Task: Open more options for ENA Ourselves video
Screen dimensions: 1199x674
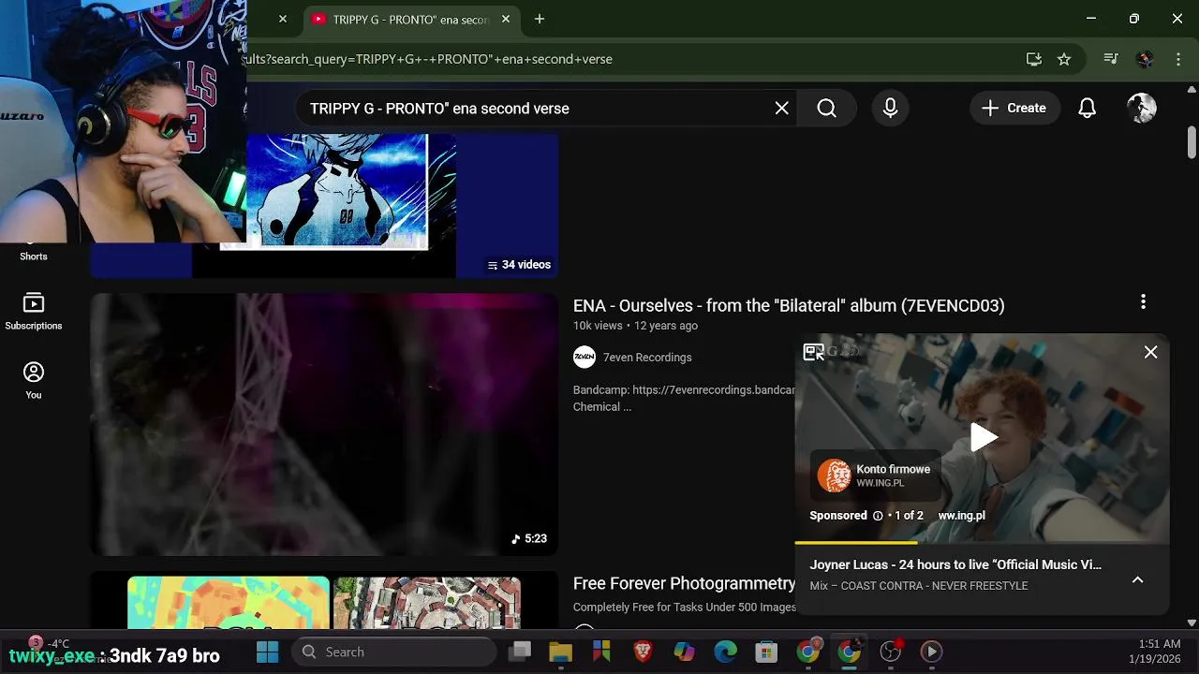Action: 1143,301
